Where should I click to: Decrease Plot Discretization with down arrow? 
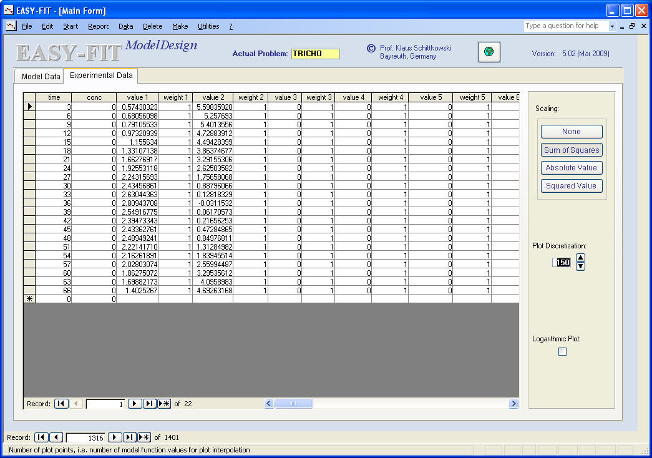(x=580, y=266)
